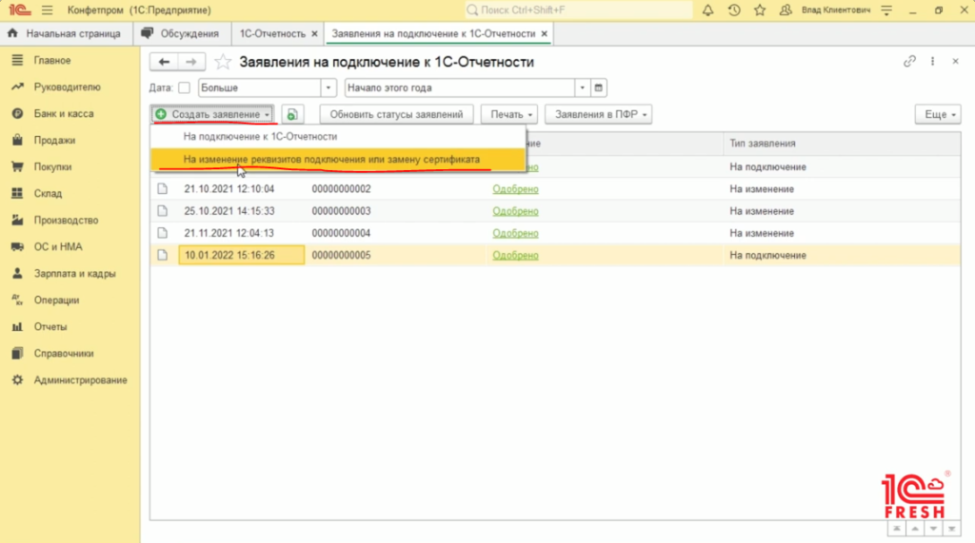
Task: Switch to 1С-Отчетность tab
Action: pos(272,33)
